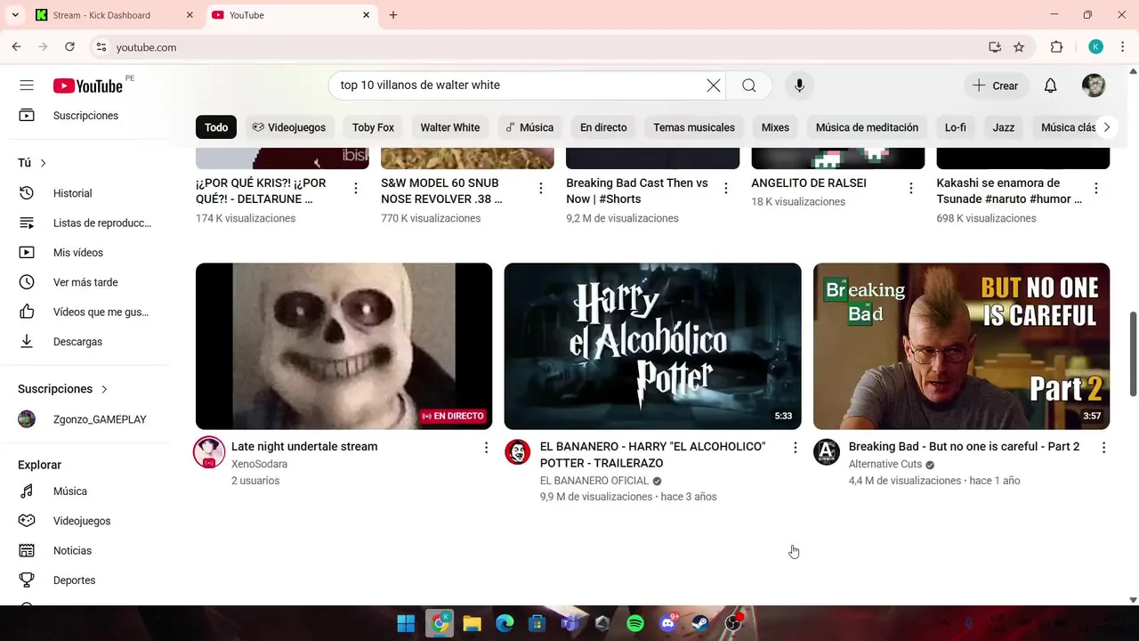Open the Breaking Bad - But no one is careful title

964,447
